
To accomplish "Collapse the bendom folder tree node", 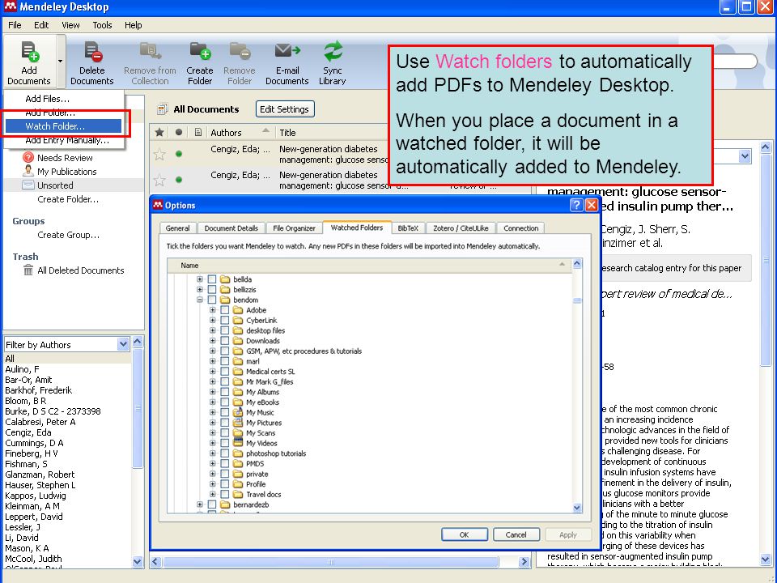I will tap(200, 300).
